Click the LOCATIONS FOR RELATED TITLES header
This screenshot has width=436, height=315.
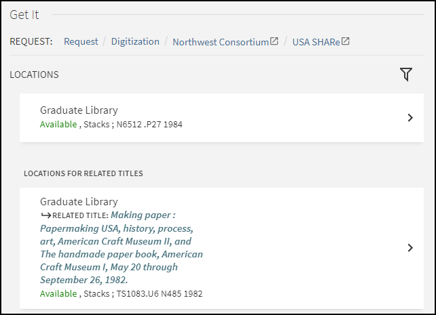pyautogui.click(x=83, y=173)
